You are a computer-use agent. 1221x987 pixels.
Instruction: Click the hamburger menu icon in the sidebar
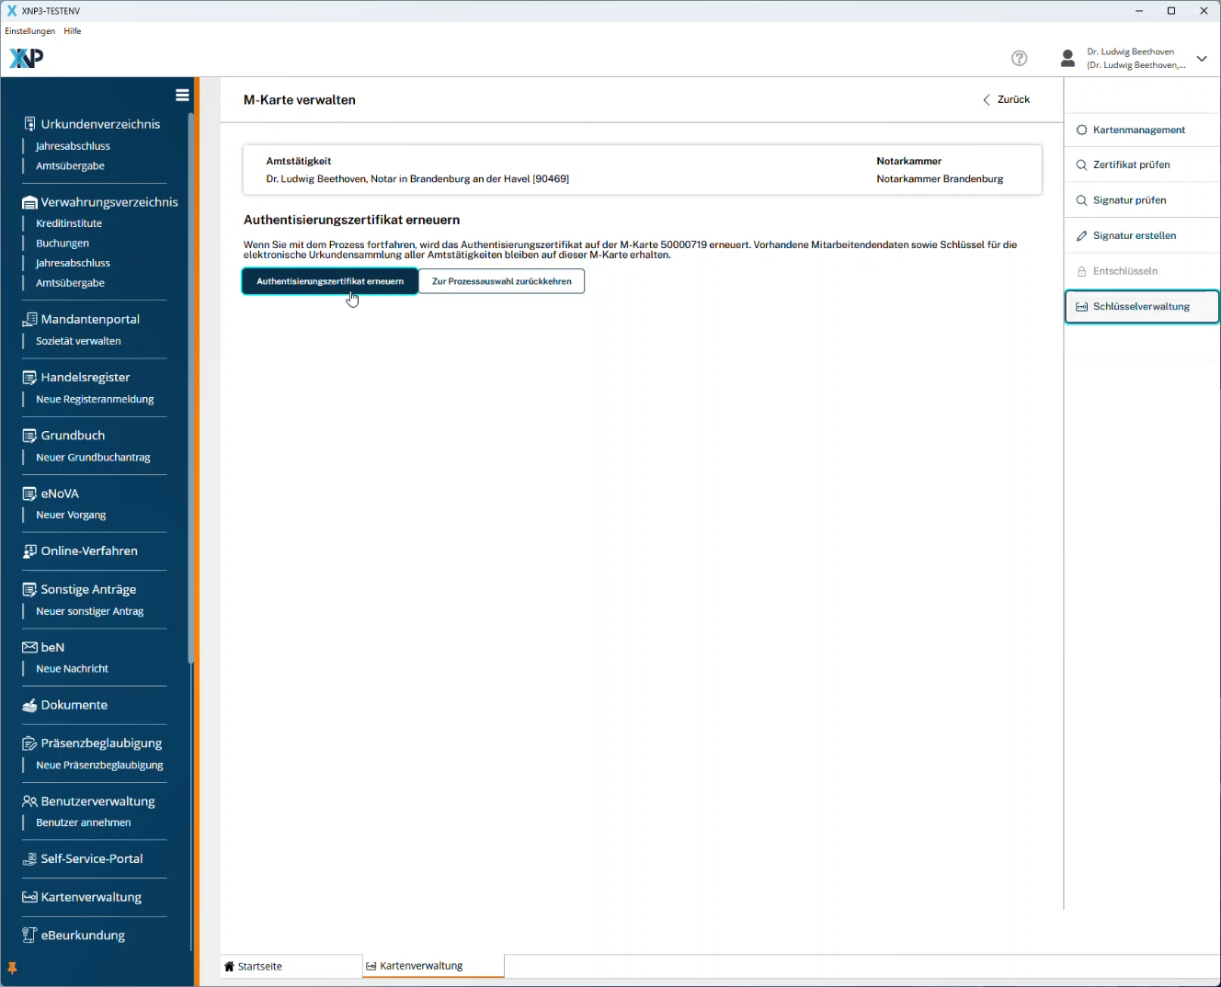(x=182, y=95)
